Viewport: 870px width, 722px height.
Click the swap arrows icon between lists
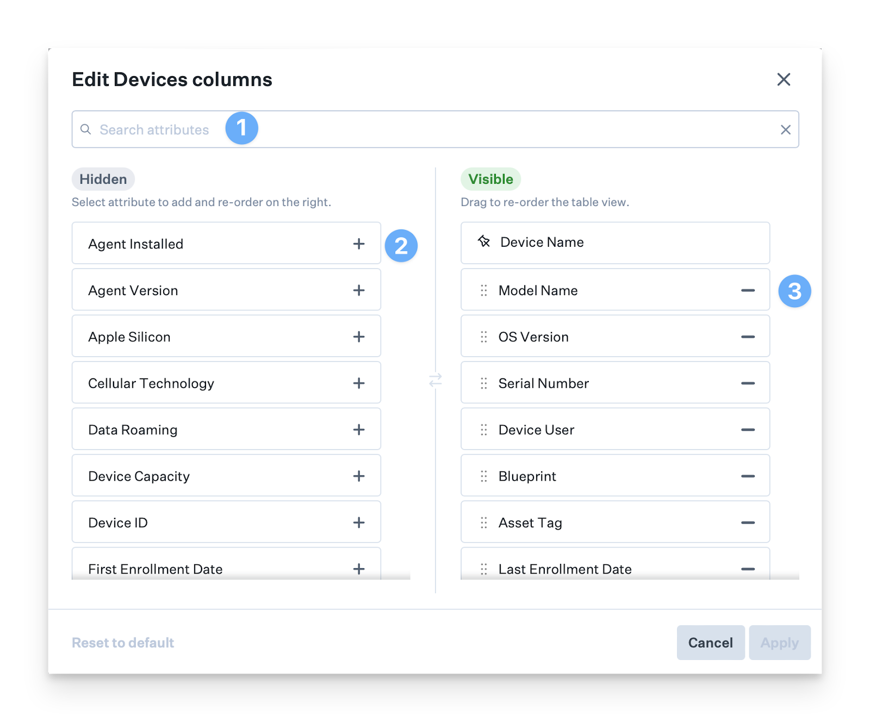(436, 380)
